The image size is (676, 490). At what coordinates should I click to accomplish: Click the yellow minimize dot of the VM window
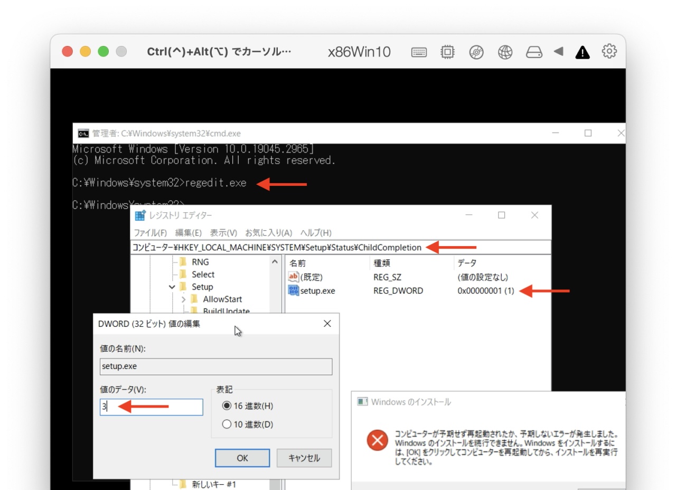coord(85,52)
